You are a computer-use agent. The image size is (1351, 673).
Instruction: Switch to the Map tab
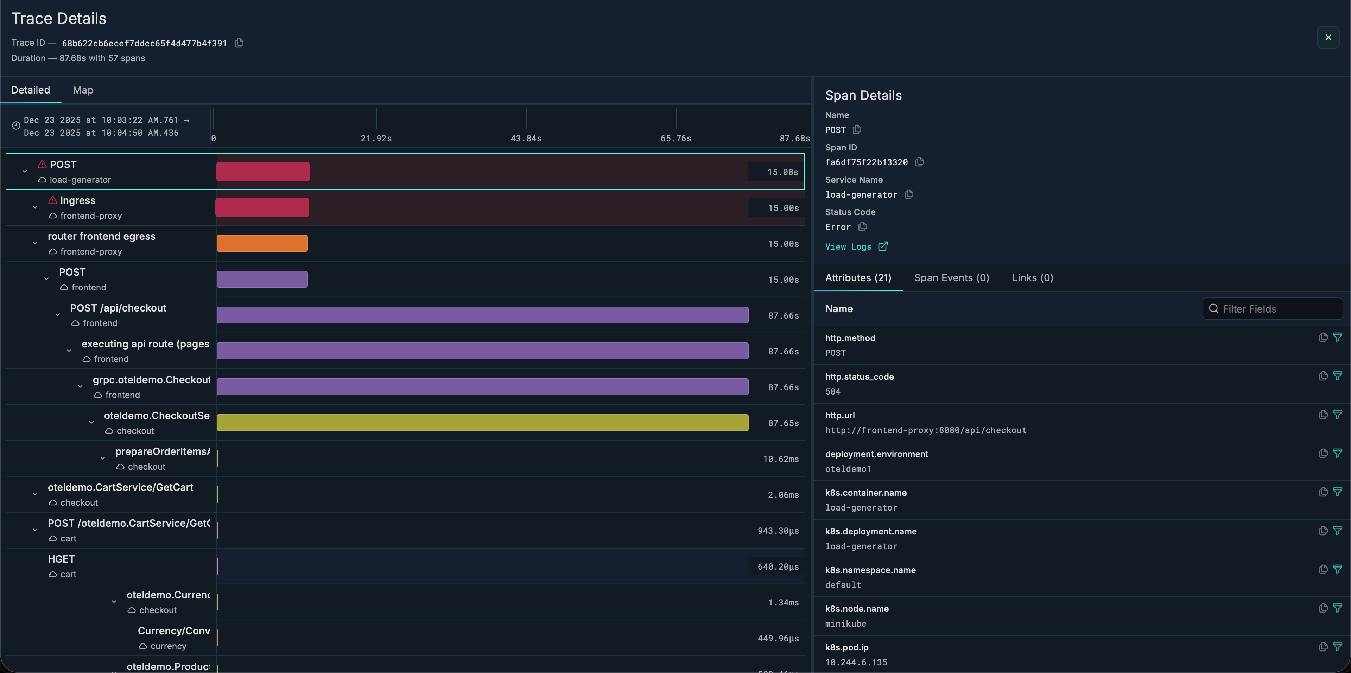click(83, 90)
